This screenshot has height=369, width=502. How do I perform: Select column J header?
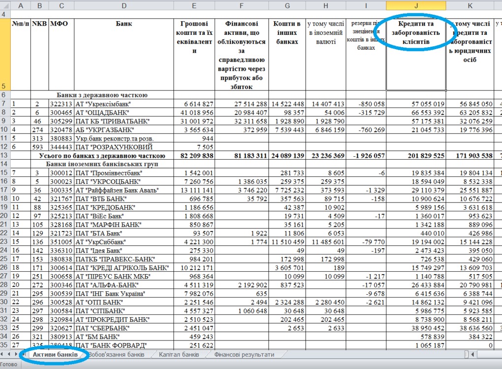(x=416, y=5)
